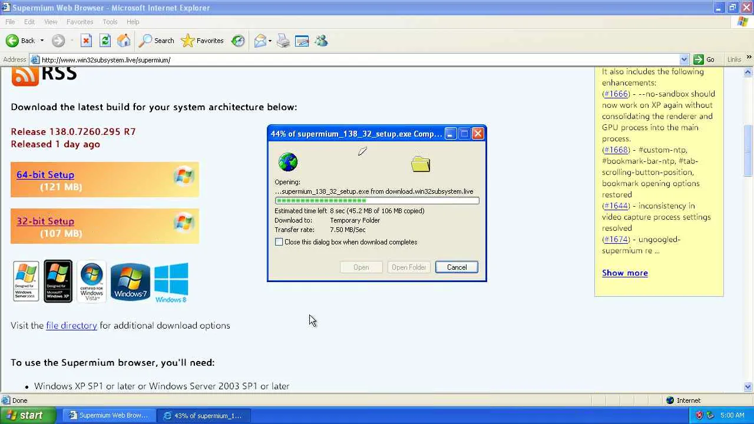Open the File menu
Image resolution: width=754 pixels, height=424 pixels.
10,22
